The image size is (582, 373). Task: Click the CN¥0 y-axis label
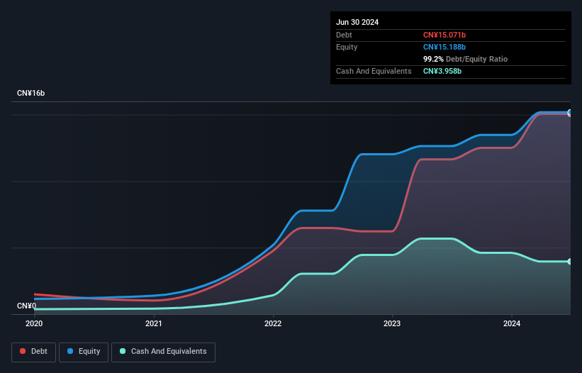27,306
